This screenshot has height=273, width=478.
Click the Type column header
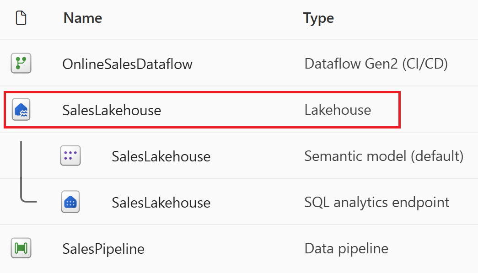click(318, 18)
